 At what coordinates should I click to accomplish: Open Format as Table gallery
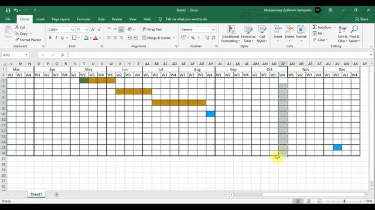(248, 34)
